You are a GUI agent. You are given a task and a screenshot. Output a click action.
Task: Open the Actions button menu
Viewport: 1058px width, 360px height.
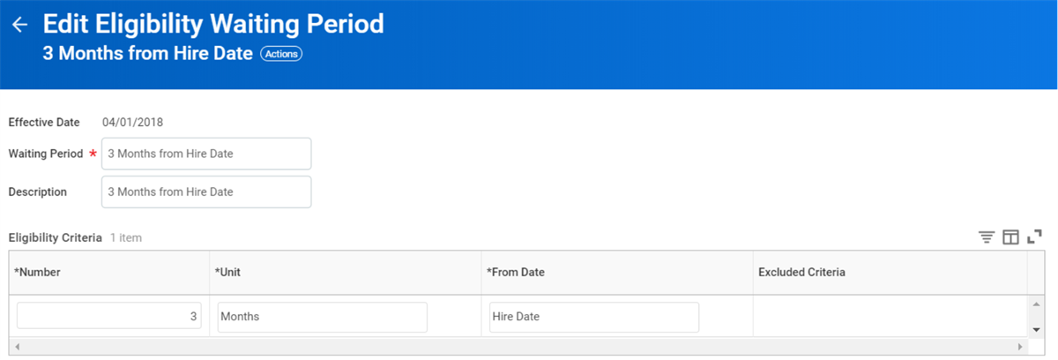pos(281,54)
